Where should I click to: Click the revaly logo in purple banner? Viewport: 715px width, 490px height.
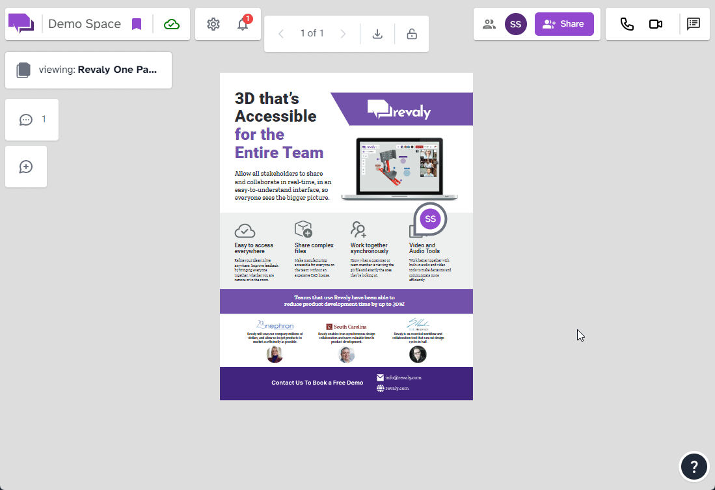(x=399, y=109)
